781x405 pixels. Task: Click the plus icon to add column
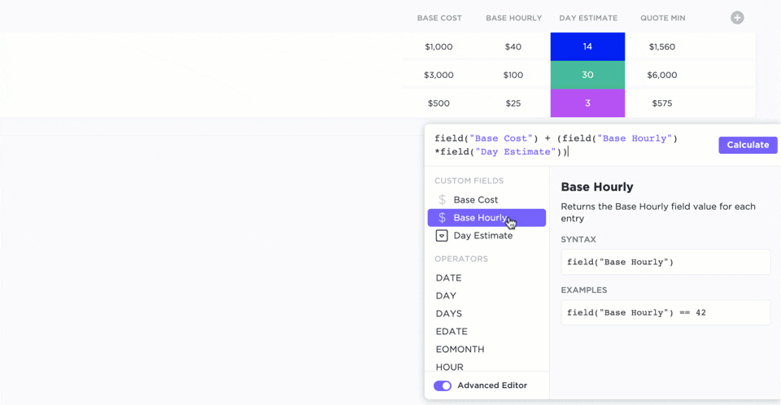[x=737, y=18]
